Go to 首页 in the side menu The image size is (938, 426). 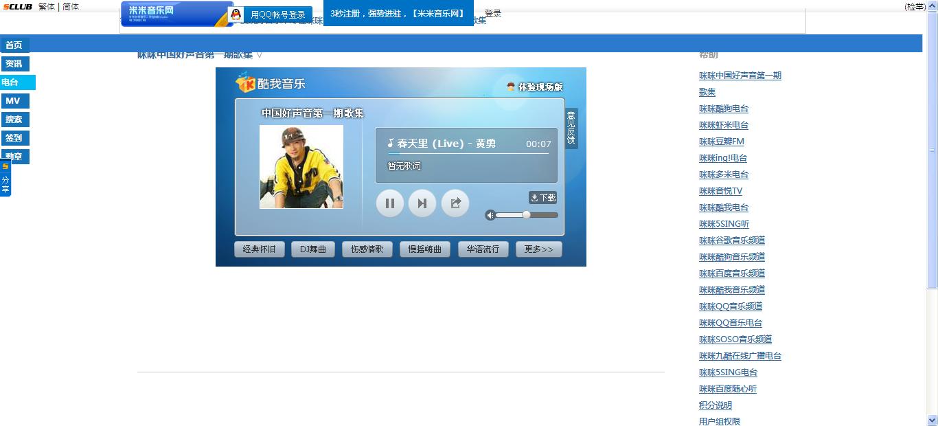click(14, 45)
